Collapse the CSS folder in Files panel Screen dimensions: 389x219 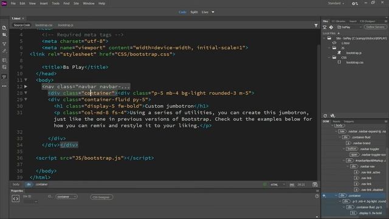click(329, 57)
